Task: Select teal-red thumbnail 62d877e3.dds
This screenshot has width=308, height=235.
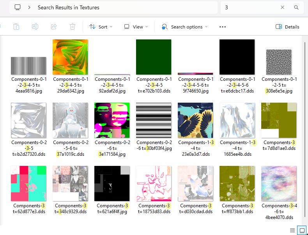Action: tap(29, 183)
